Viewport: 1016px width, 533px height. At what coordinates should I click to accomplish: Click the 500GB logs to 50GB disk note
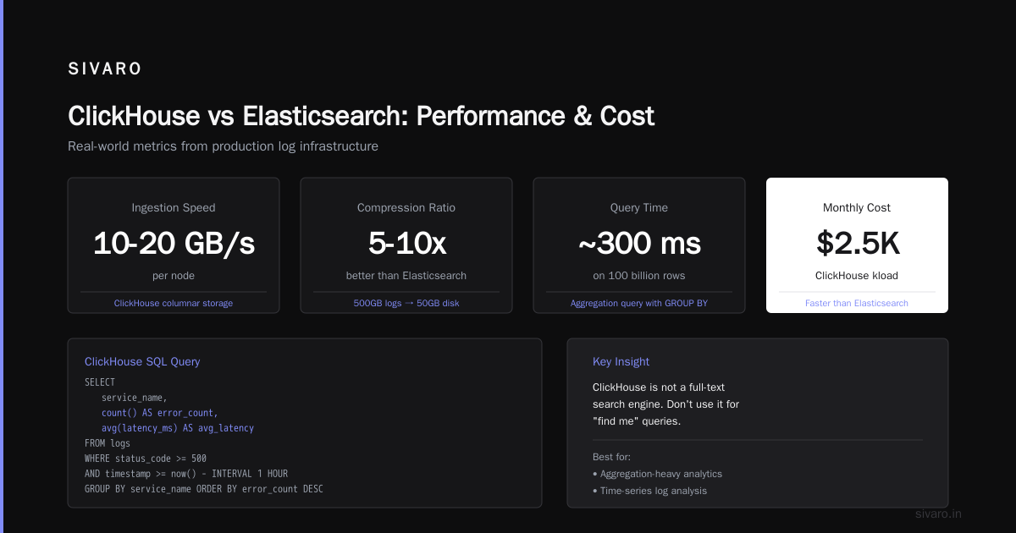click(x=406, y=303)
